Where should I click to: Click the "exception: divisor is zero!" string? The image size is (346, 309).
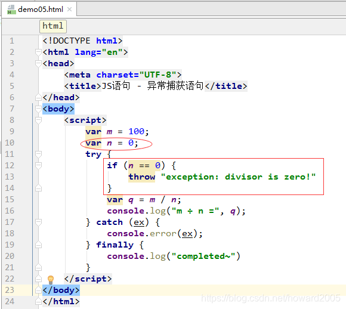click(x=238, y=177)
